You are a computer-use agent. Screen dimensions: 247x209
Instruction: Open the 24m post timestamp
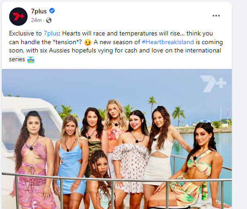pos(36,20)
